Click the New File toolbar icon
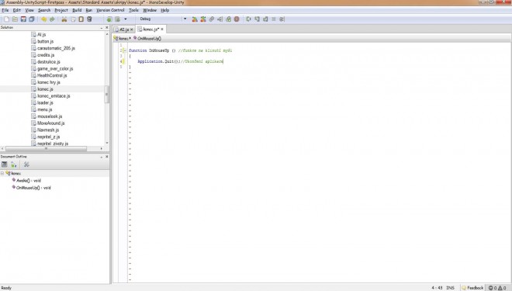Screen dimensions: 512x291 click(6, 19)
